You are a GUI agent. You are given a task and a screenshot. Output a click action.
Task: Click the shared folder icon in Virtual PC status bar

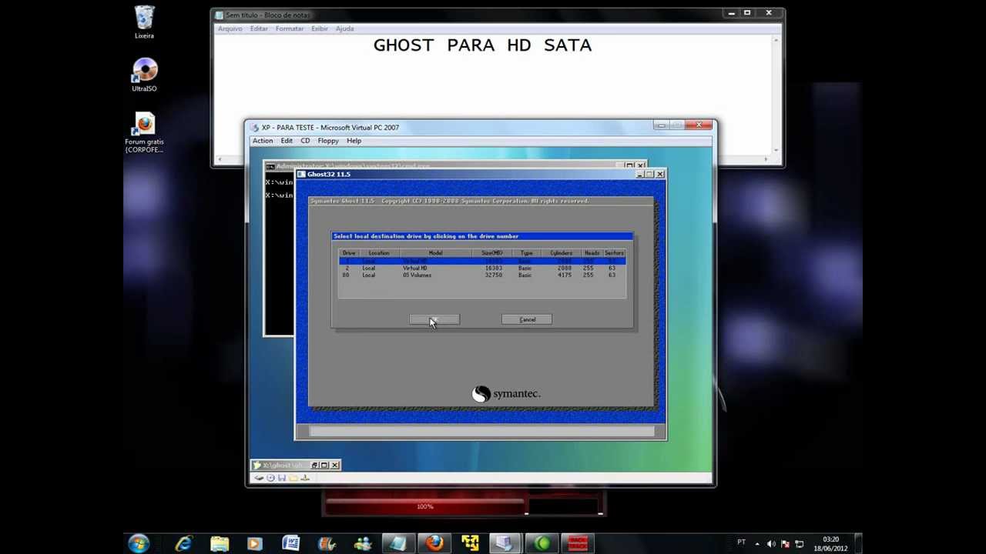click(x=293, y=478)
